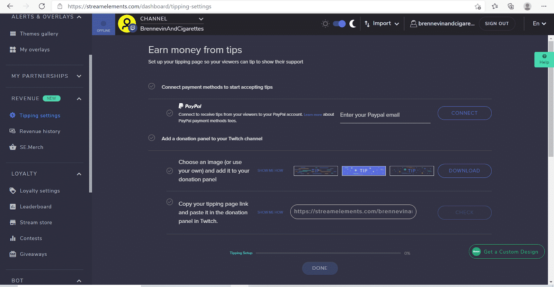Viewport: 554px width, 287px height.
Task: Check the PayPal step circle
Action: [x=170, y=113]
